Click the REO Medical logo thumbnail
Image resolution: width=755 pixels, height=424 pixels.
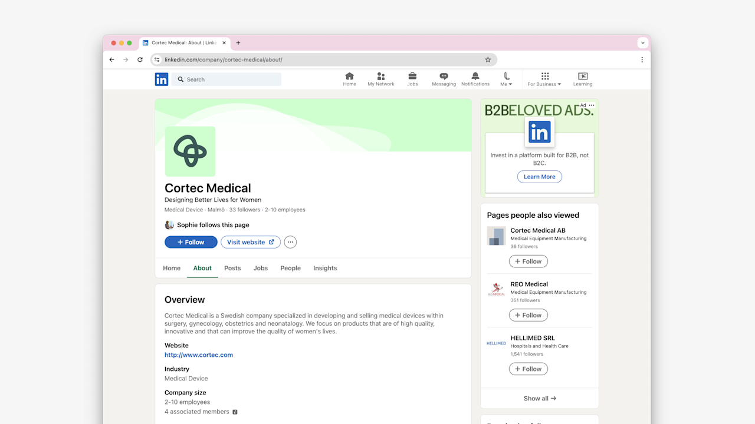coord(496,290)
